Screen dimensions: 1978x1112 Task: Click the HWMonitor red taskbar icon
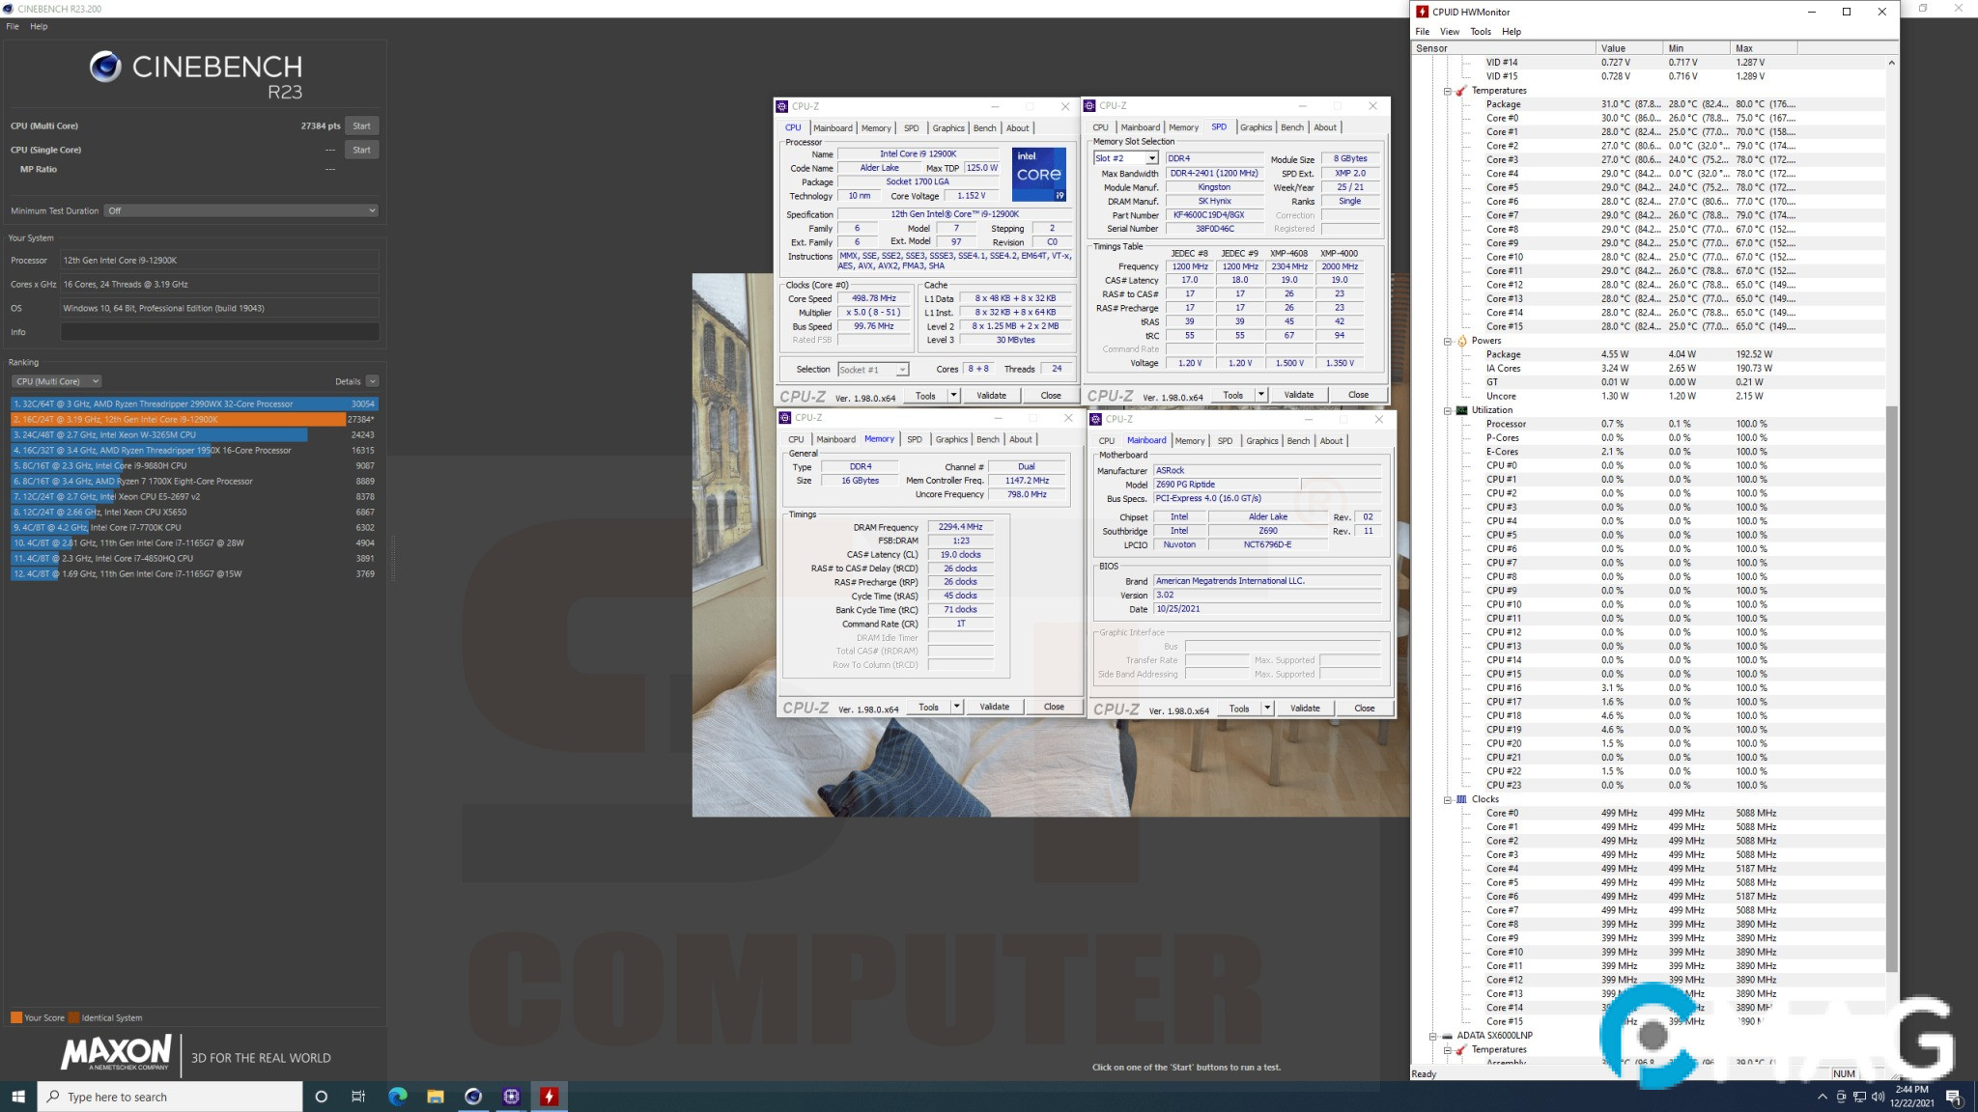[x=549, y=1097]
